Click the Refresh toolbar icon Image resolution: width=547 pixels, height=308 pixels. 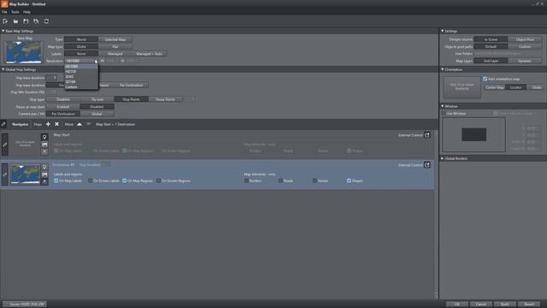(x=46, y=21)
